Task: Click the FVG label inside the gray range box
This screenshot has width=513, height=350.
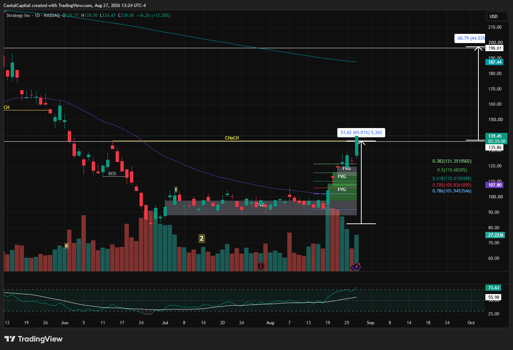Action: [x=261, y=205]
